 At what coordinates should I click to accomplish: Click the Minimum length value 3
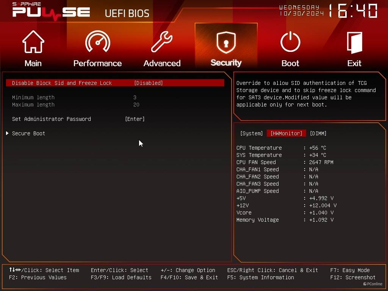[x=135, y=97]
